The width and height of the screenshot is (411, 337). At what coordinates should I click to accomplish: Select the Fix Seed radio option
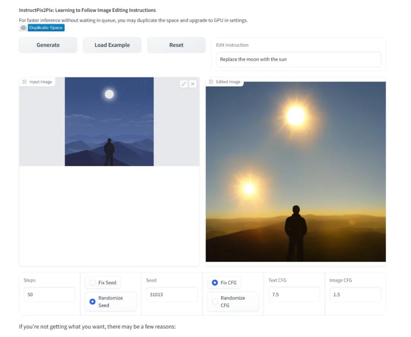pyautogui.click(x=92, y=283)
